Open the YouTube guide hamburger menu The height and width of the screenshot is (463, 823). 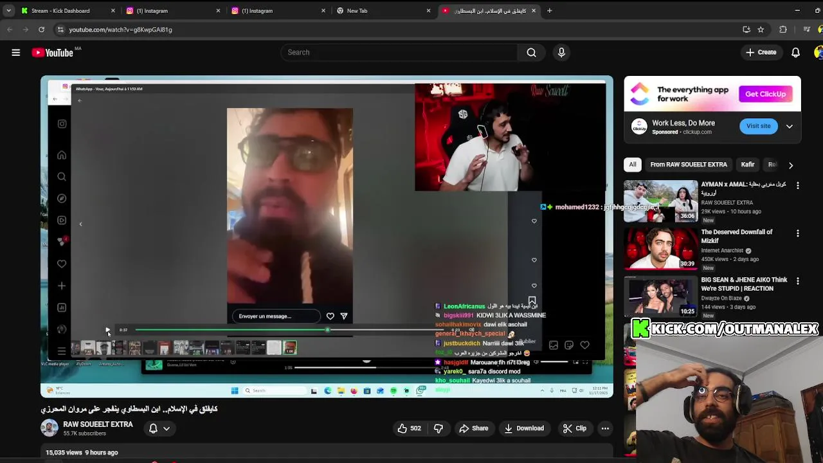[x=15, y=53]
